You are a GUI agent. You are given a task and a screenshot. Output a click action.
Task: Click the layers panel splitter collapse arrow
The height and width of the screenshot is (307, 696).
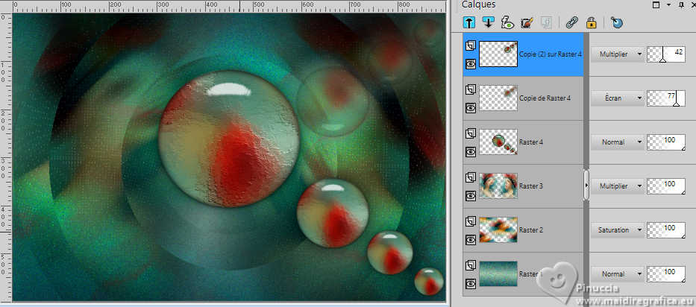click(x=586, y=185)
